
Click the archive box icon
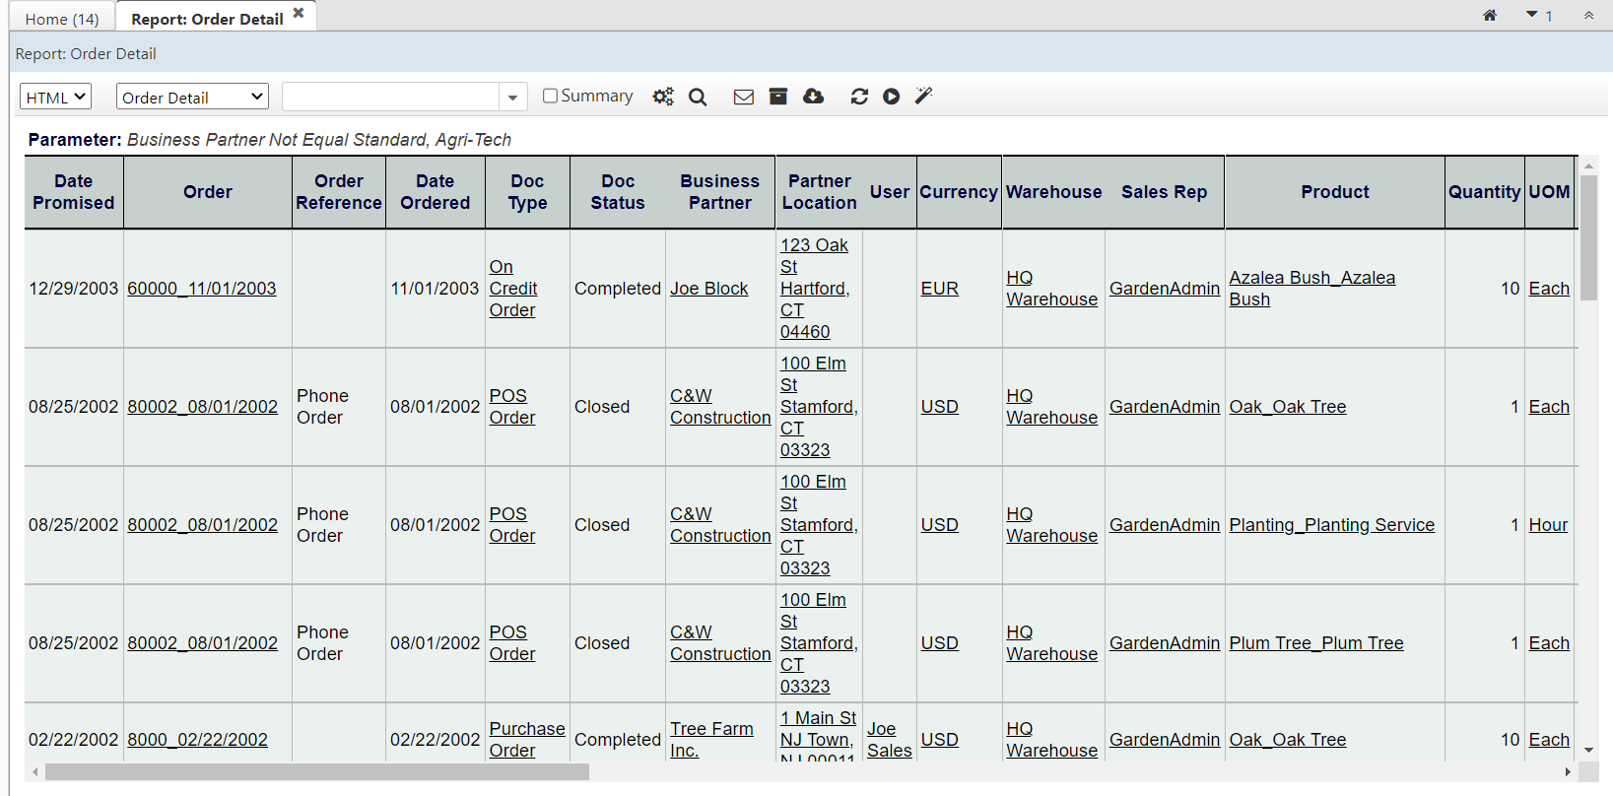pos(778,97)
